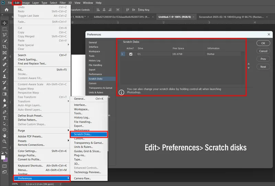This screenshot has width=275, height=186.
Task: Select the History Brush tool
Action: (x=4, y=83)
